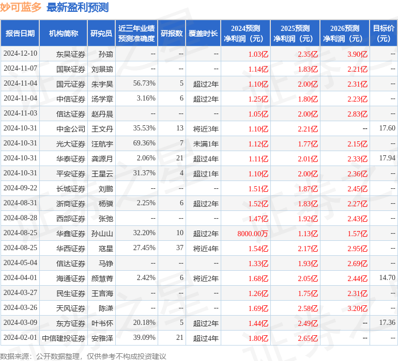Select accuracy value 69.36%
The image size is (398, 361).
[144, 143]
